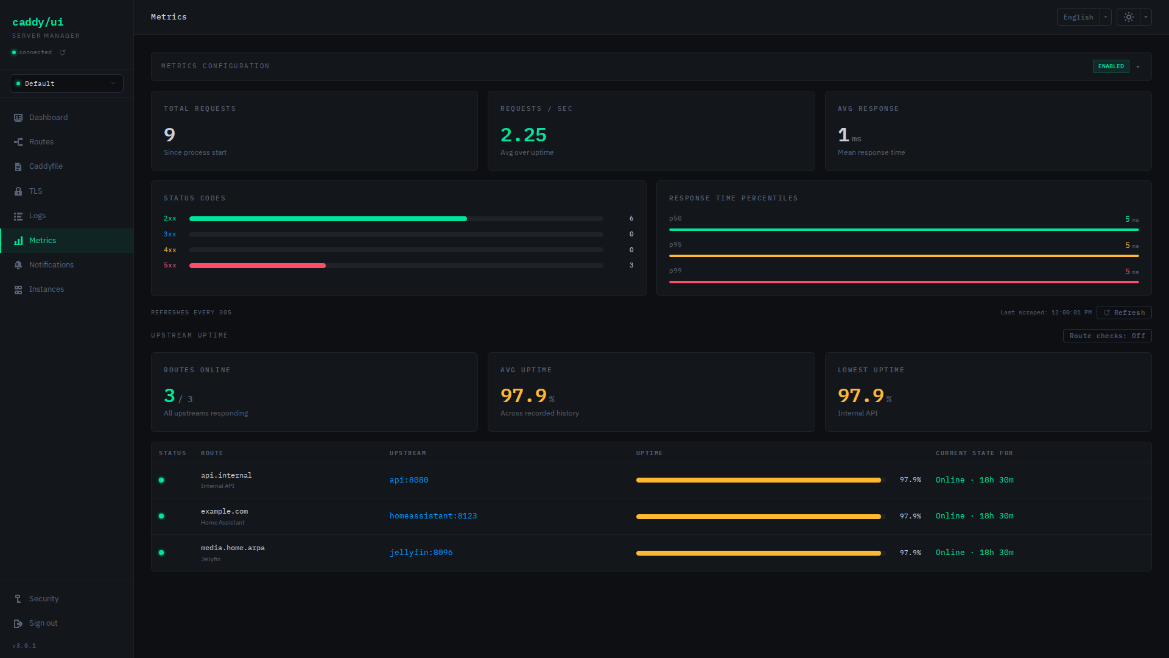
Task: Open the Dashboard icon in sidebar
Action: (18, 118)
